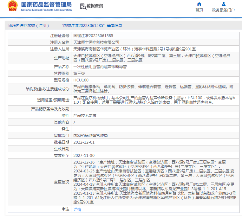
Task: Click the expiry date 2027-11-30
Action: [x=84, y=155]
